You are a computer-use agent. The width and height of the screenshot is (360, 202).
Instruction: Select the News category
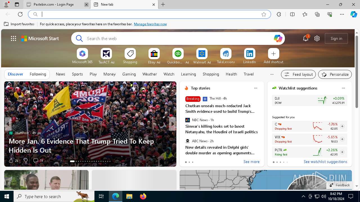click(x=60, y=74)
